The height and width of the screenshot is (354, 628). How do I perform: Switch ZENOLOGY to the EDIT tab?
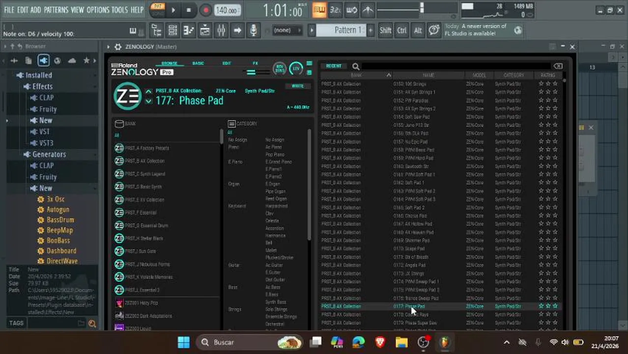[x=227, y=63]
